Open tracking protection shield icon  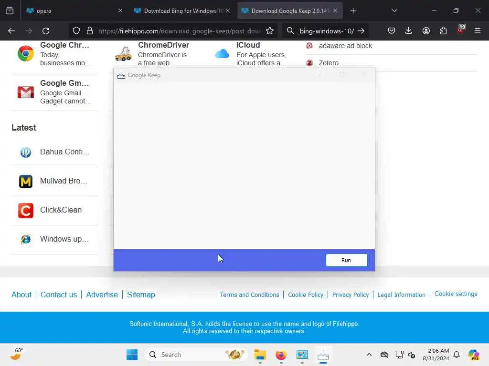76,31
